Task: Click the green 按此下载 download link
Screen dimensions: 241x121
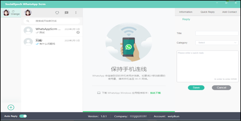Action: click(155, 93)
